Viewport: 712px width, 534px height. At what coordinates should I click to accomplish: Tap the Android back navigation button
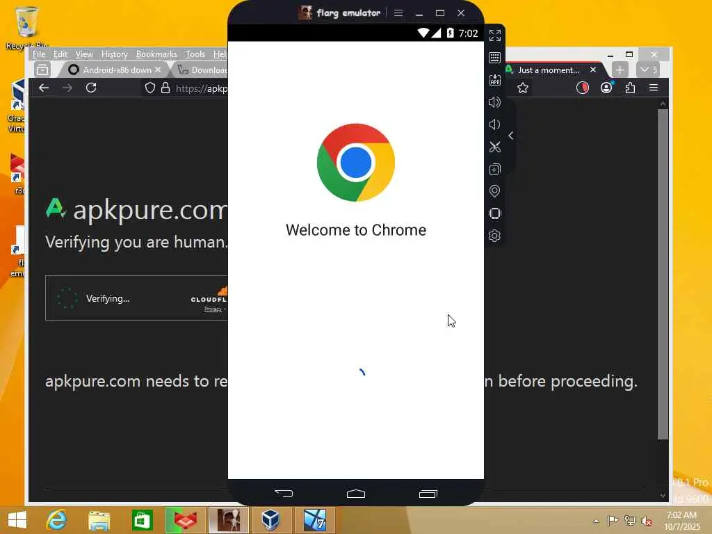[284, 493]
